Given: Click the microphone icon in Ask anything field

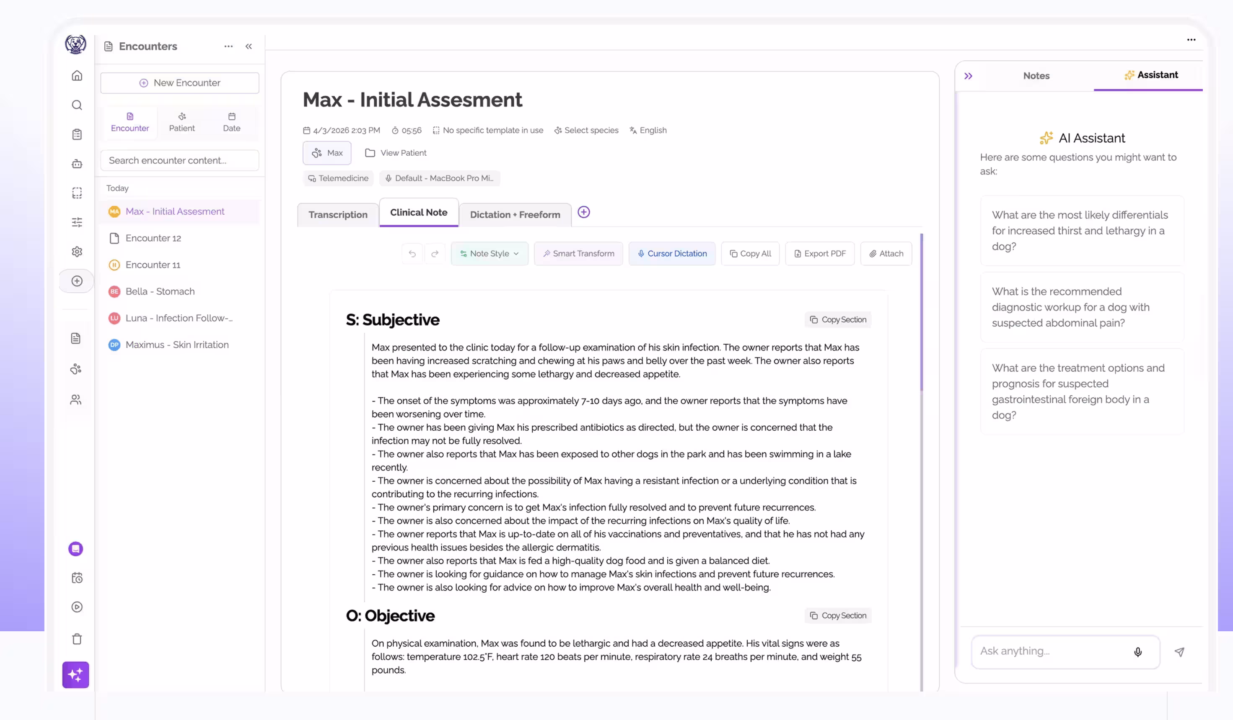Looking at the screenshot, I should pyautogui.click(x=1137, y=652).
